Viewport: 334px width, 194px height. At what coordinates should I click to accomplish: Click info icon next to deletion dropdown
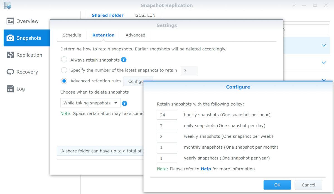(125, 103)
